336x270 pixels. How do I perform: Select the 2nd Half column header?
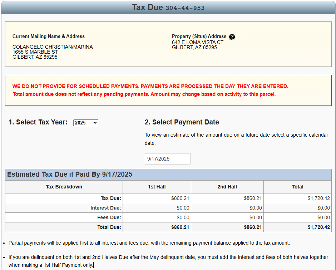[x=227, y=187]
